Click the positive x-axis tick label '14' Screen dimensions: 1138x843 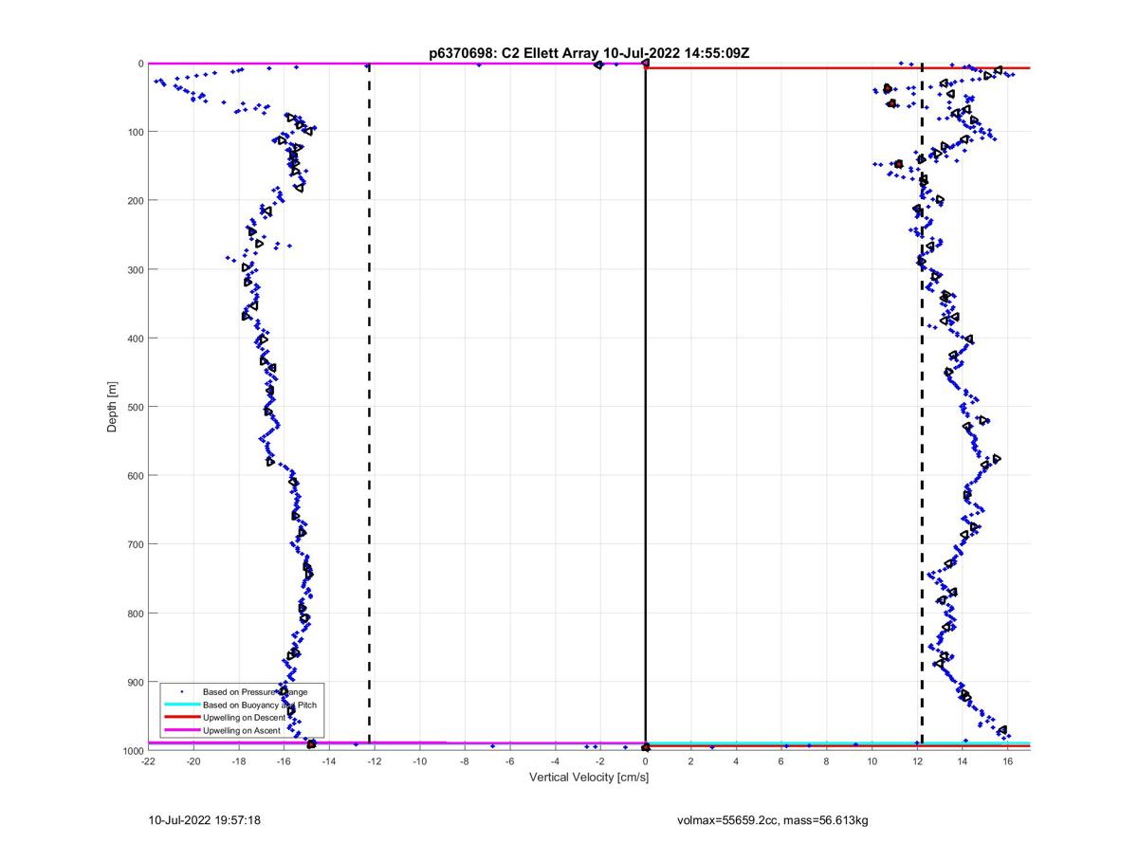coord(962,761)
